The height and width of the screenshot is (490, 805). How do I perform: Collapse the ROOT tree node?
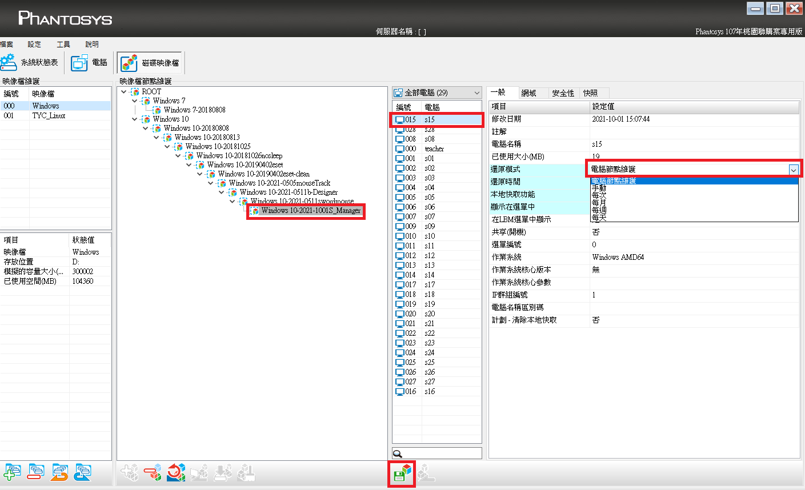(x=124, y=91)
